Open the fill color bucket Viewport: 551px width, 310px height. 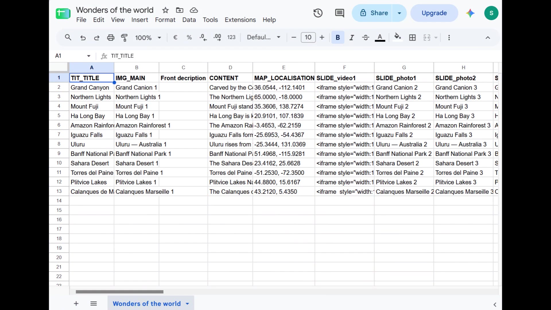point(397,37)
